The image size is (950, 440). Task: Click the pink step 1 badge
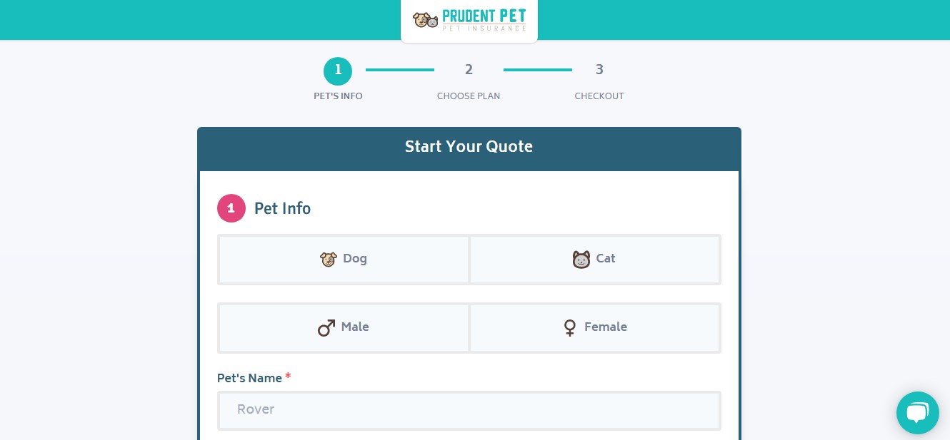231,208
